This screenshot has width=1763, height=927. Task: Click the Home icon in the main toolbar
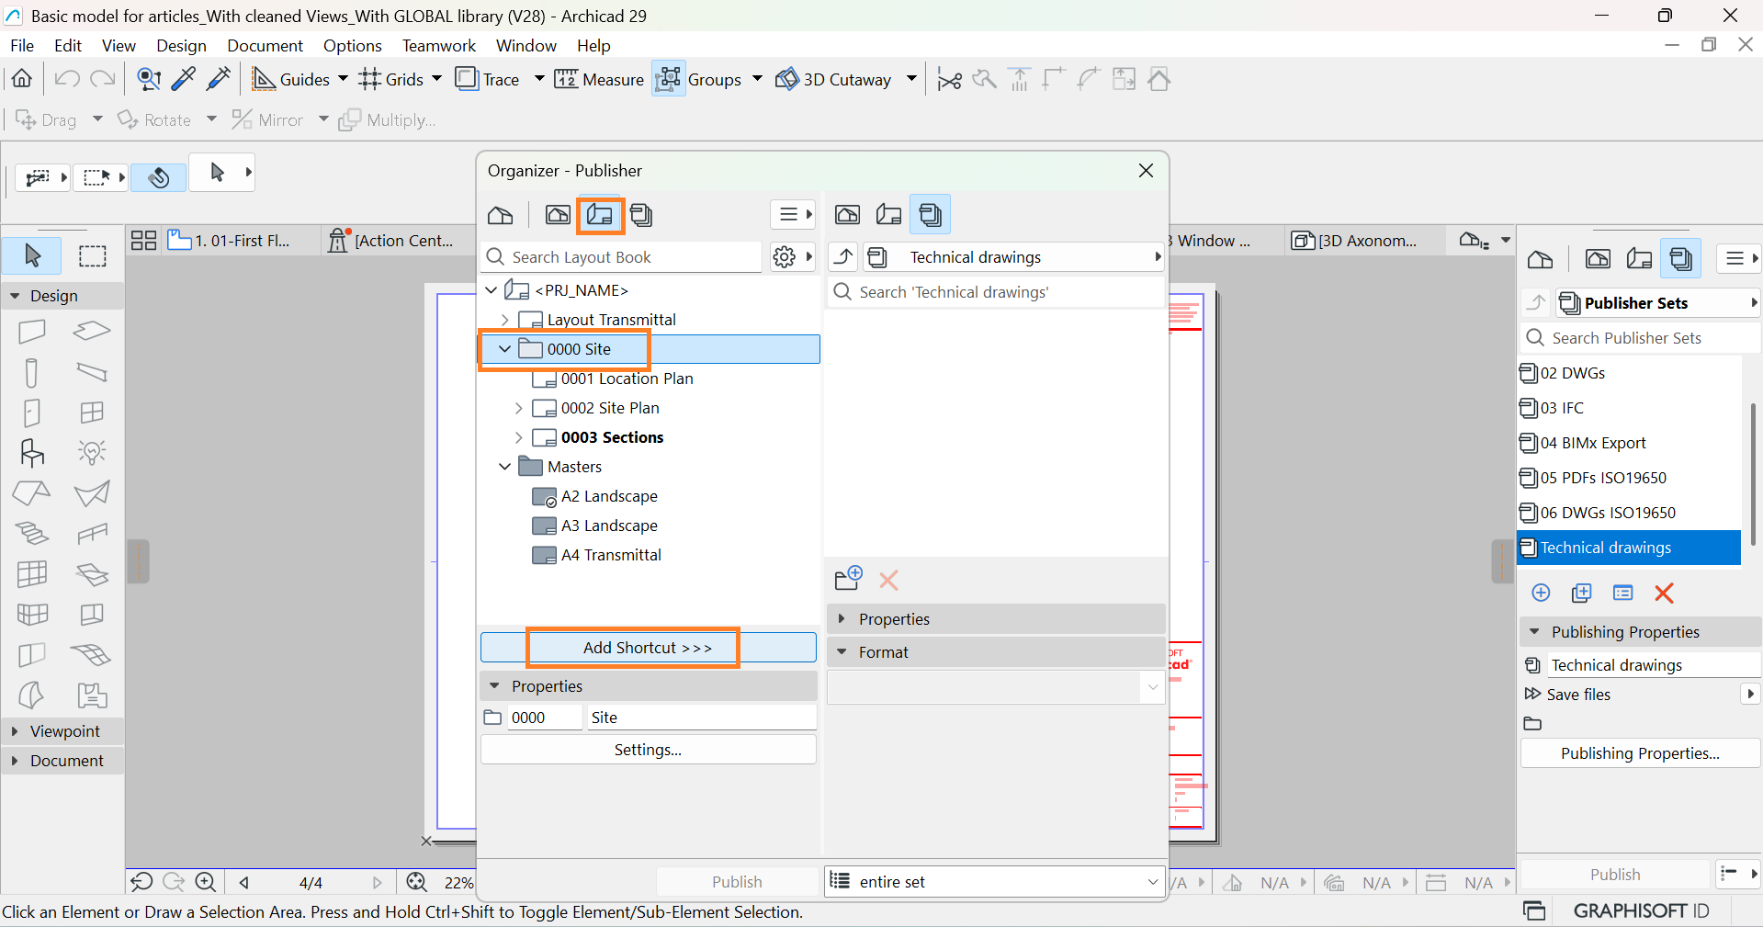tap(22, 79)
